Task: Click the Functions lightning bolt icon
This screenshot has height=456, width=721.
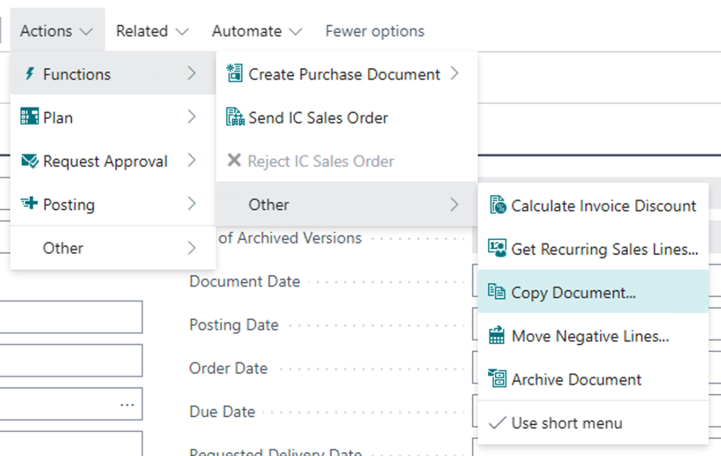Action: point(29,74)
